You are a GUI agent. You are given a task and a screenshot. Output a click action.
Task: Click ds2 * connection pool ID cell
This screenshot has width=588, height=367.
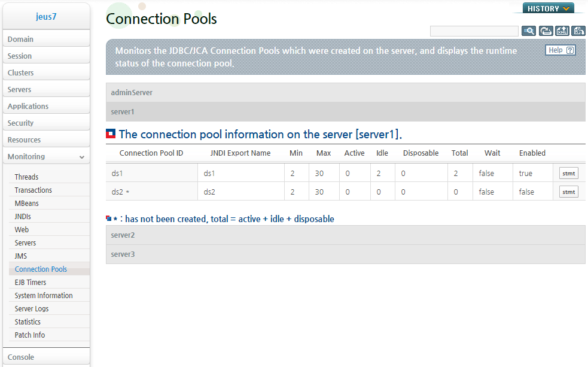tap(152, 192)
